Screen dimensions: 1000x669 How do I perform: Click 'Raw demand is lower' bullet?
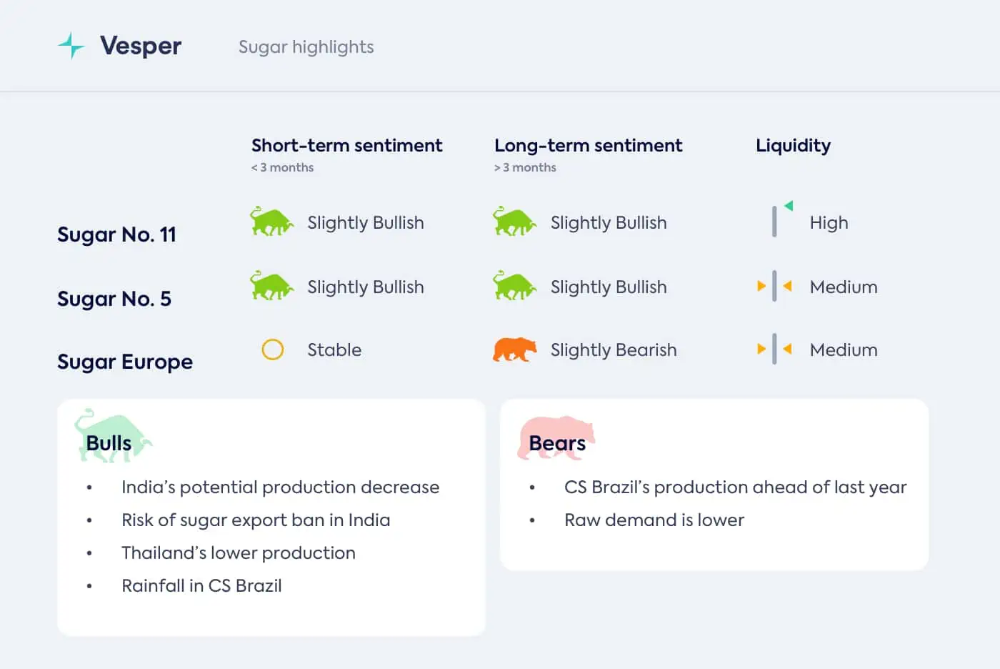(654, 520)
